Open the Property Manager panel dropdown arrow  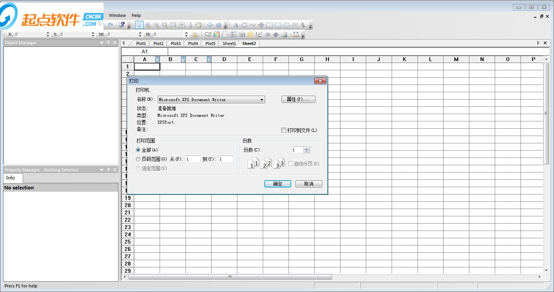(102, 170)
